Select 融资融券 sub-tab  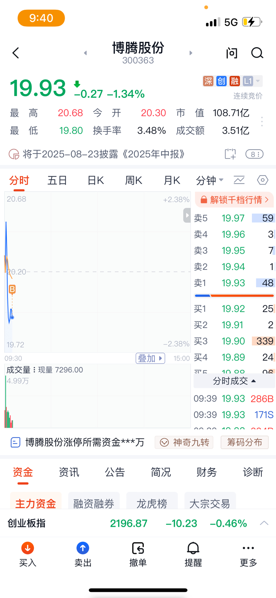[x=94, y=501]
